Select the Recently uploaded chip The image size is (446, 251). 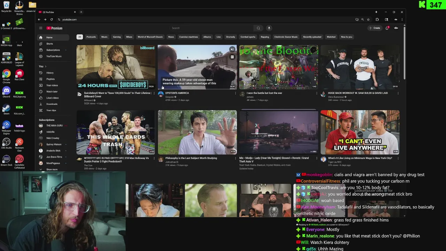pyautogui.click(x=312, y=37)
